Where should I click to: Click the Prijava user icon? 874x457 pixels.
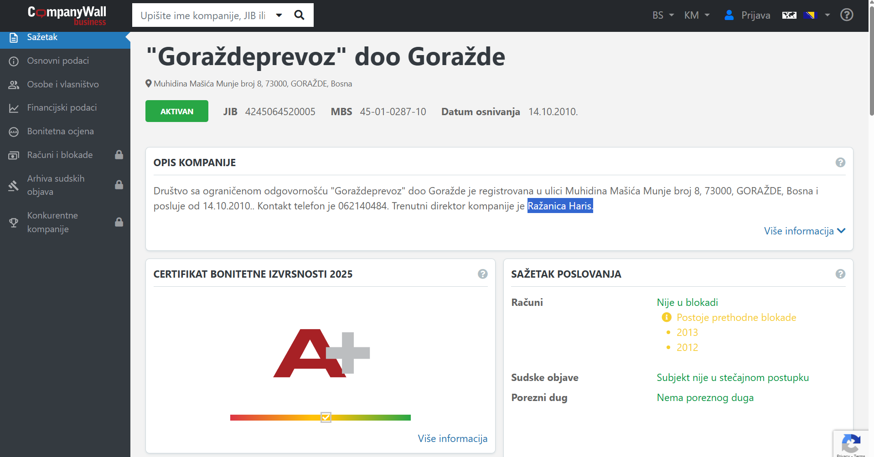pos(729,15)
